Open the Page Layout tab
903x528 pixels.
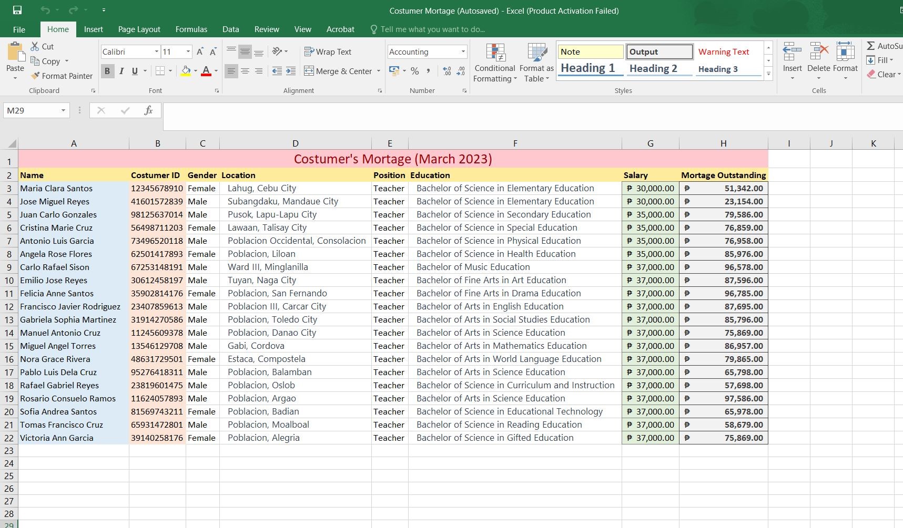(139, 29)
